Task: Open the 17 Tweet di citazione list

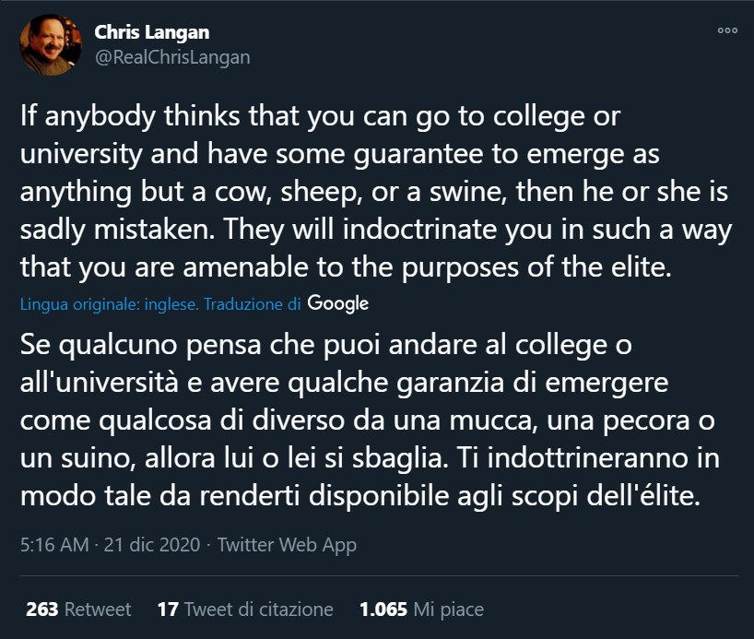Action: tap(245, 609)
